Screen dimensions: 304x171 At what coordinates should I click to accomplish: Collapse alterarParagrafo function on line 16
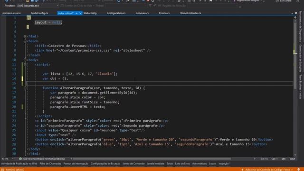coord(25,88)
